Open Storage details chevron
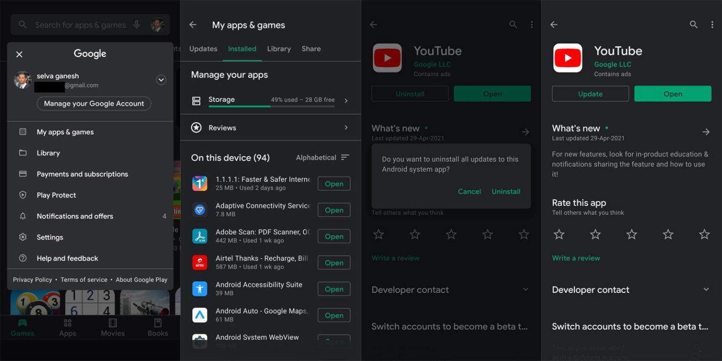 coord(346,101)
